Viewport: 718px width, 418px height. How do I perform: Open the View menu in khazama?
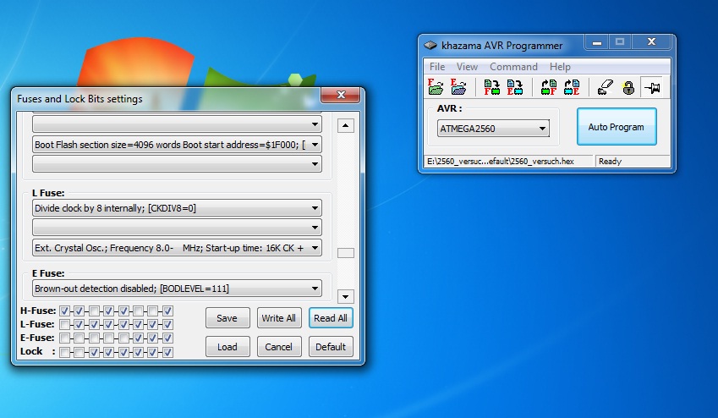click(x=467, y=67)
